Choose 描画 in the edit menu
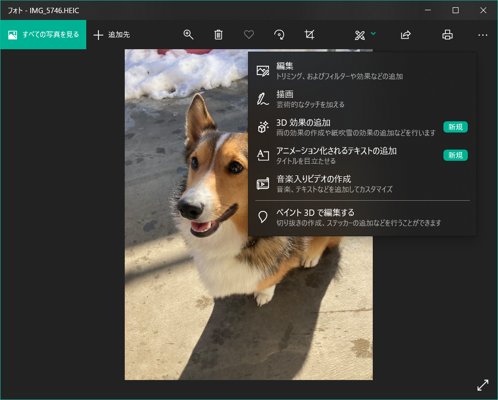Image resolution: width=498 pixels, height=400 pixels. (x=363, y=99)
